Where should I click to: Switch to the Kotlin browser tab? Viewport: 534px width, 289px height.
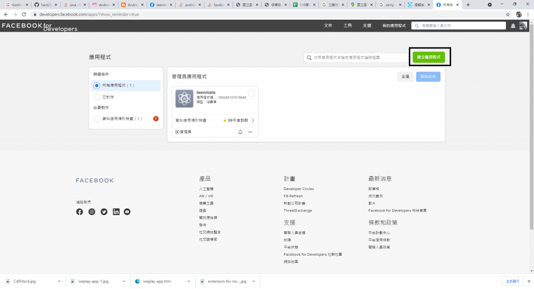(x=16, y=5)
